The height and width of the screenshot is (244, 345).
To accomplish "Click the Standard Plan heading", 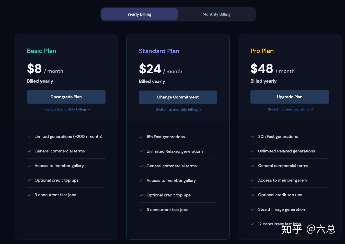I will click(x=159, y=51).
